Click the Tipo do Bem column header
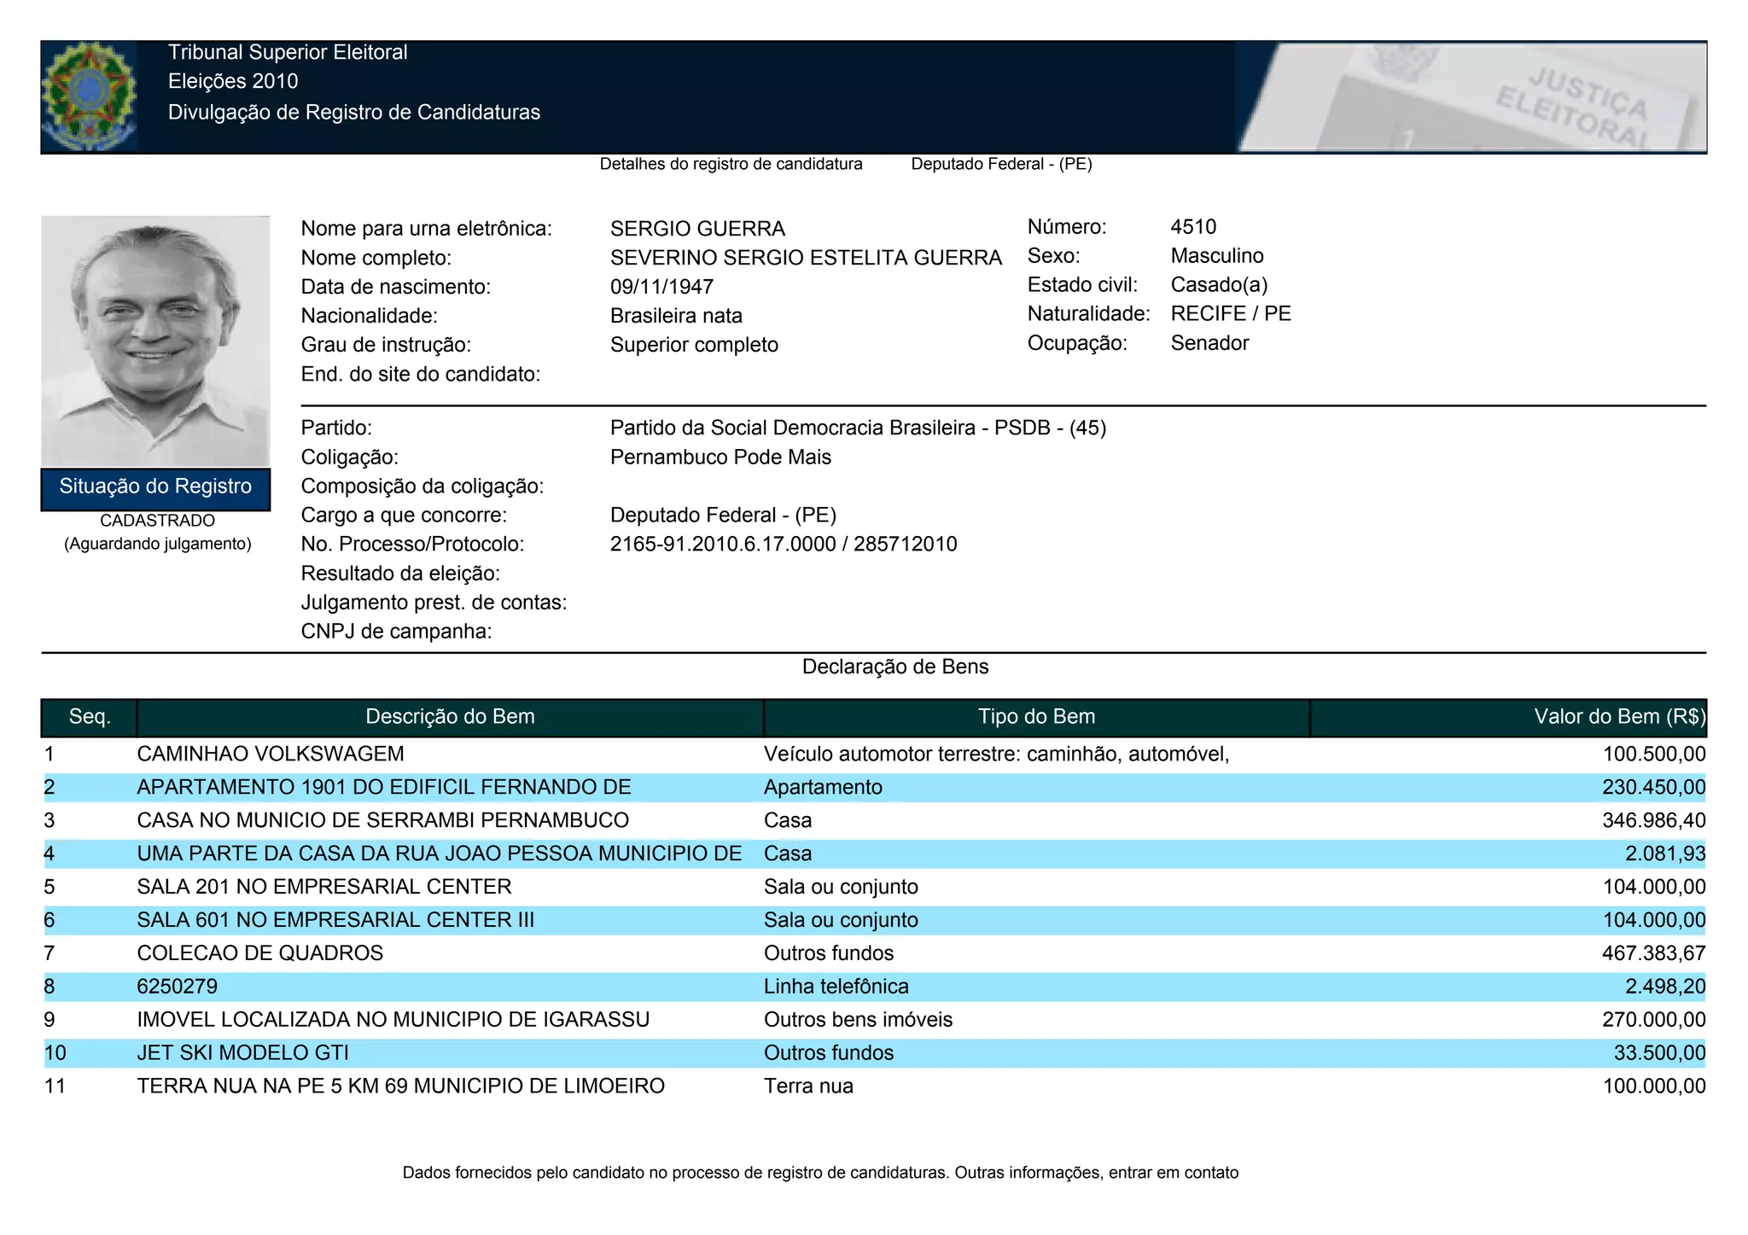This screenshot has width=1748, height=1235. [x=1036, y=717]
